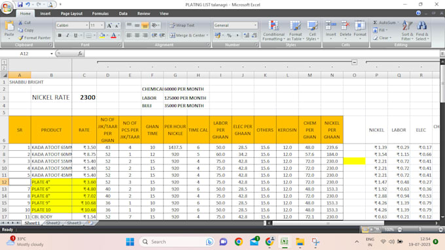Viewport: 445px width, 250px height.
Task: Open the Clear dropdown in Editing
Action: (382, 38)
